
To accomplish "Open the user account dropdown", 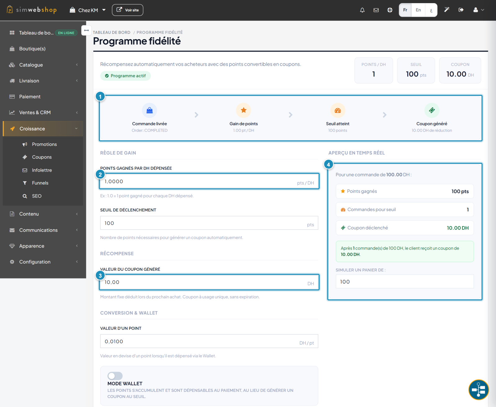I will click(x=478, y=10).
